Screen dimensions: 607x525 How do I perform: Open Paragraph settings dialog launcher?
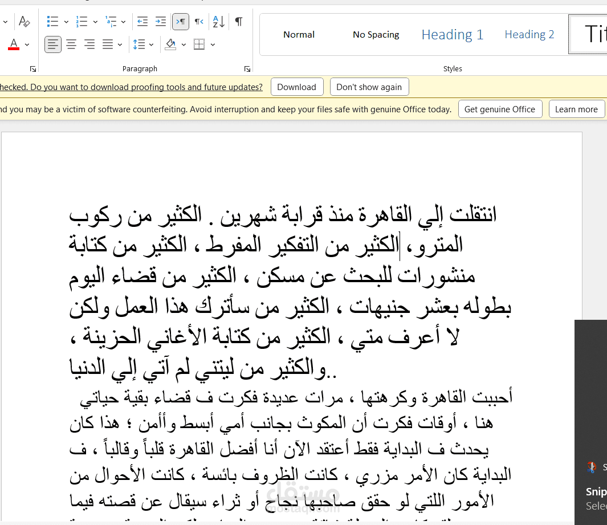(x=247, y=69)
